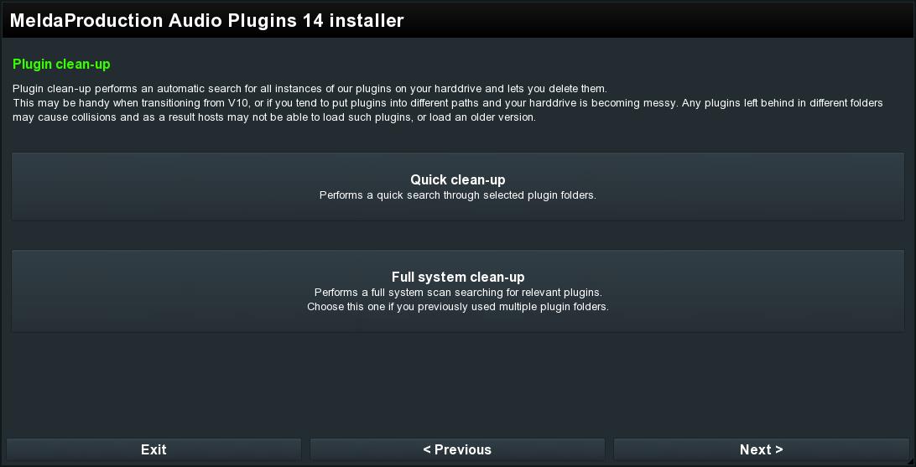The image size is (916, 467).
Task: Select 'Performs a full system scan' description line
Action: [458, 292]
